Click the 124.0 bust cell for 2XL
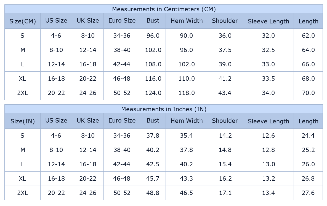The width and height of the screenshot is (327, 206). tap(153, 93)
